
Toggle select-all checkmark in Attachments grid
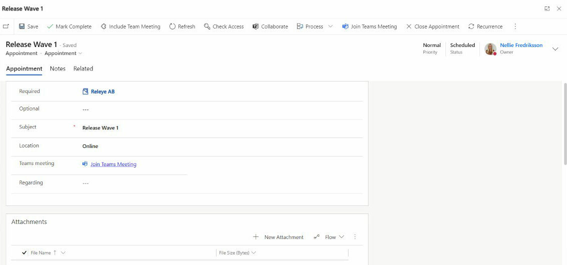click(x=25, y=253)
